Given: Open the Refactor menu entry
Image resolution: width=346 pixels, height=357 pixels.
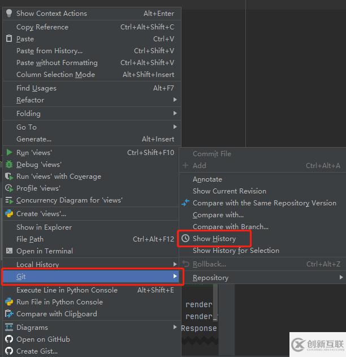Looking at the screenshot, I should (x=92, y=100).
